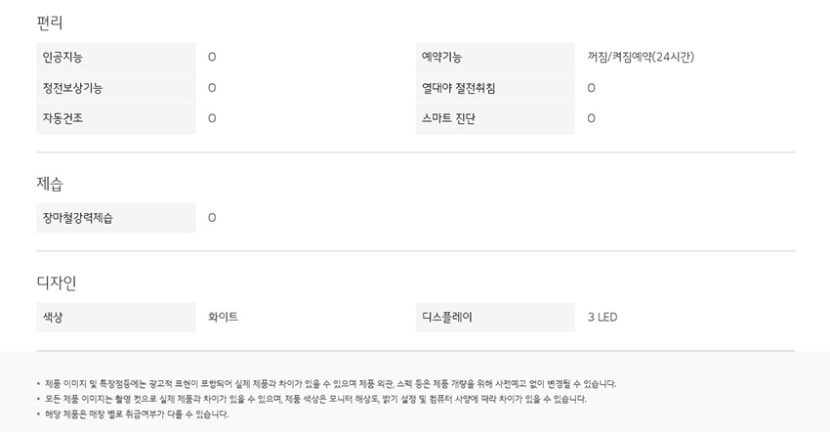Image resolution: width=830 pixels, height=432 pixels.
Task: Click the 디자인 section heading
Action: (57, 282)
